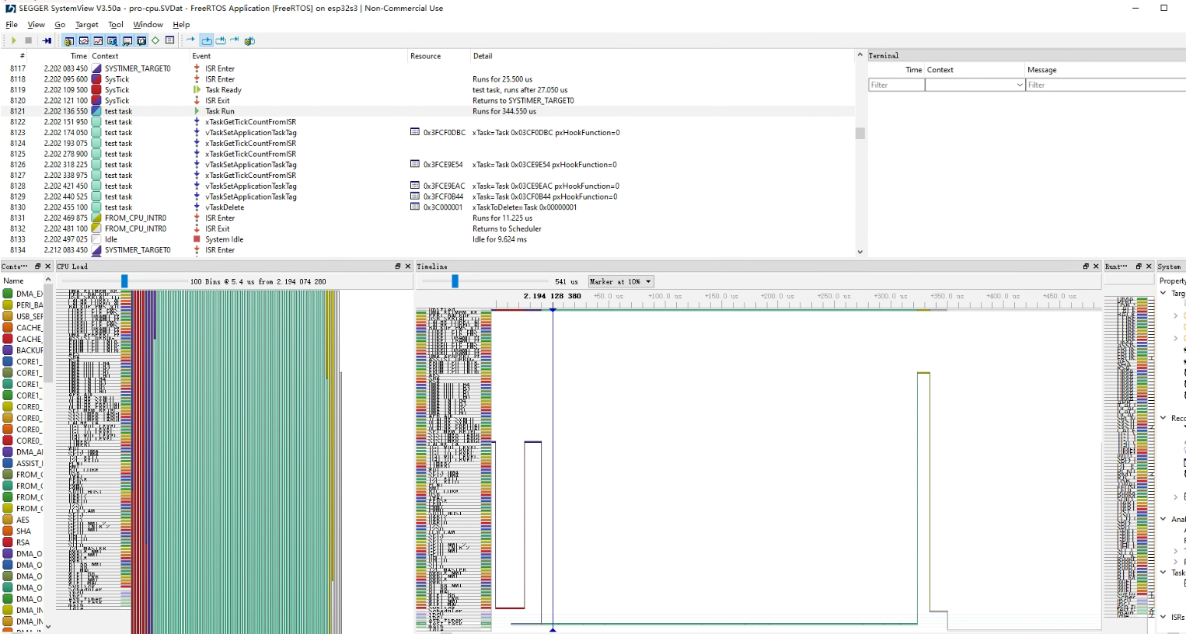Click the Detail column header

coord(483,56)
